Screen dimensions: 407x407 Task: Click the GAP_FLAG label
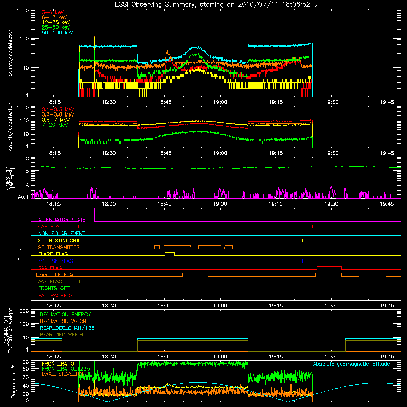50,226
